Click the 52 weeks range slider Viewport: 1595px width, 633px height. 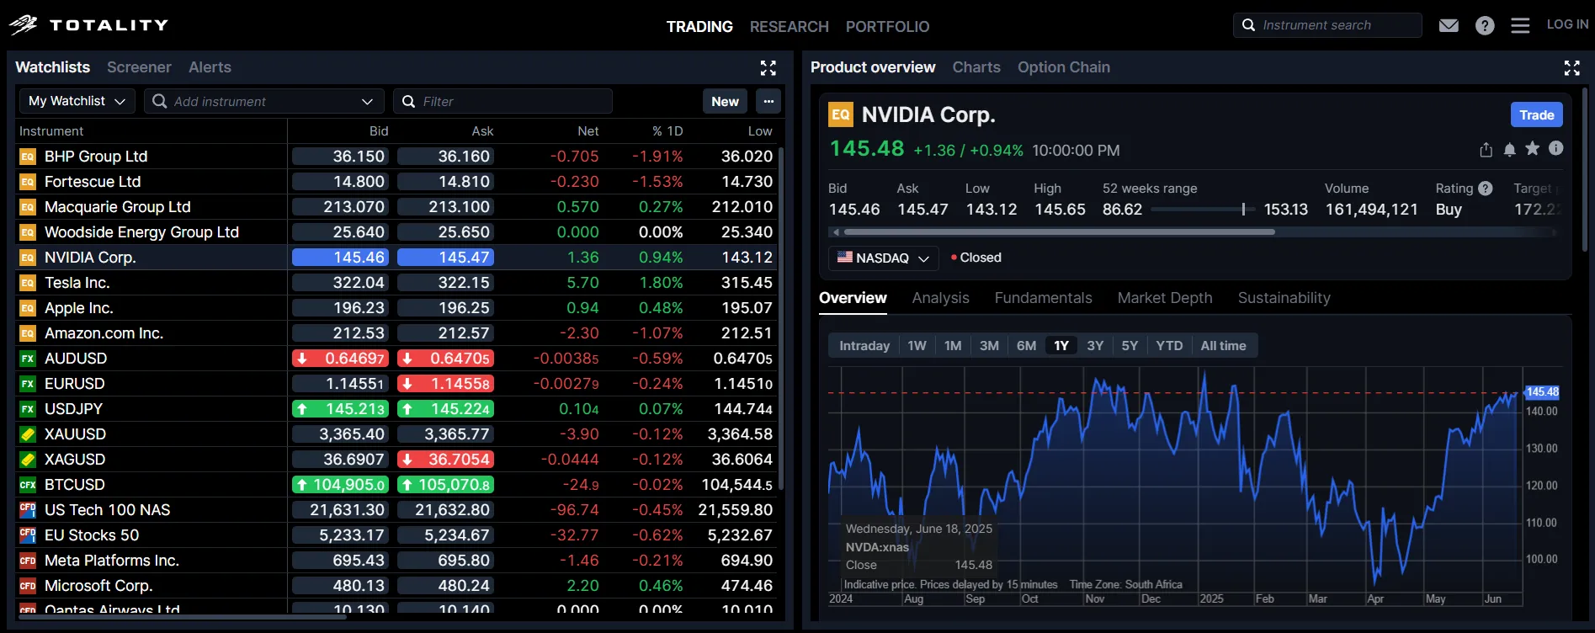click(1203, 209)
